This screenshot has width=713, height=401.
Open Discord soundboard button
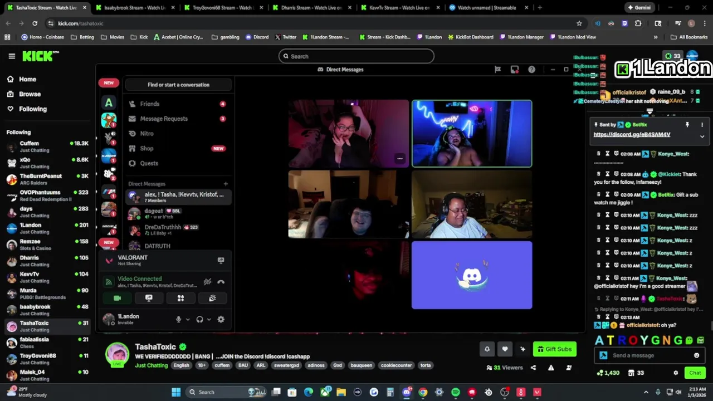coord(212,299)
